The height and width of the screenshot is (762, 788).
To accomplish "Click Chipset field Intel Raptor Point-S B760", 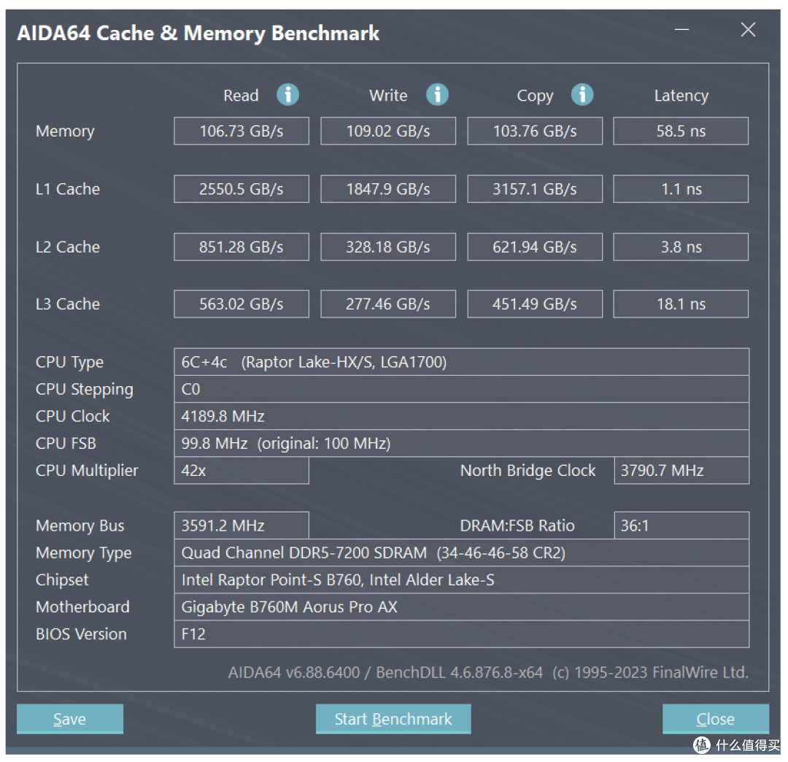I will click(461, 580).
